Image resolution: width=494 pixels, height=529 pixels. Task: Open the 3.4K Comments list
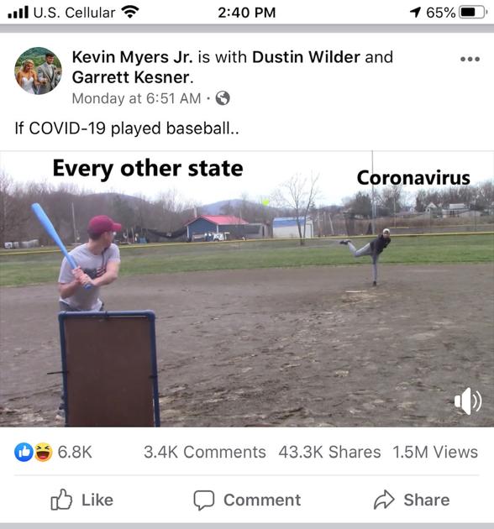point(205,452)
